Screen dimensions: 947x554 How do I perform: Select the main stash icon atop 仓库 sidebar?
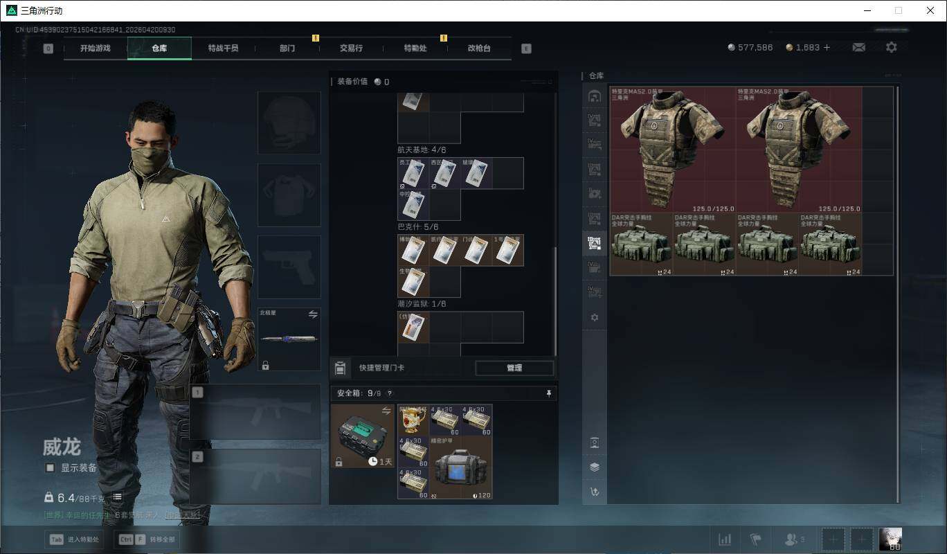click(594, 96)
